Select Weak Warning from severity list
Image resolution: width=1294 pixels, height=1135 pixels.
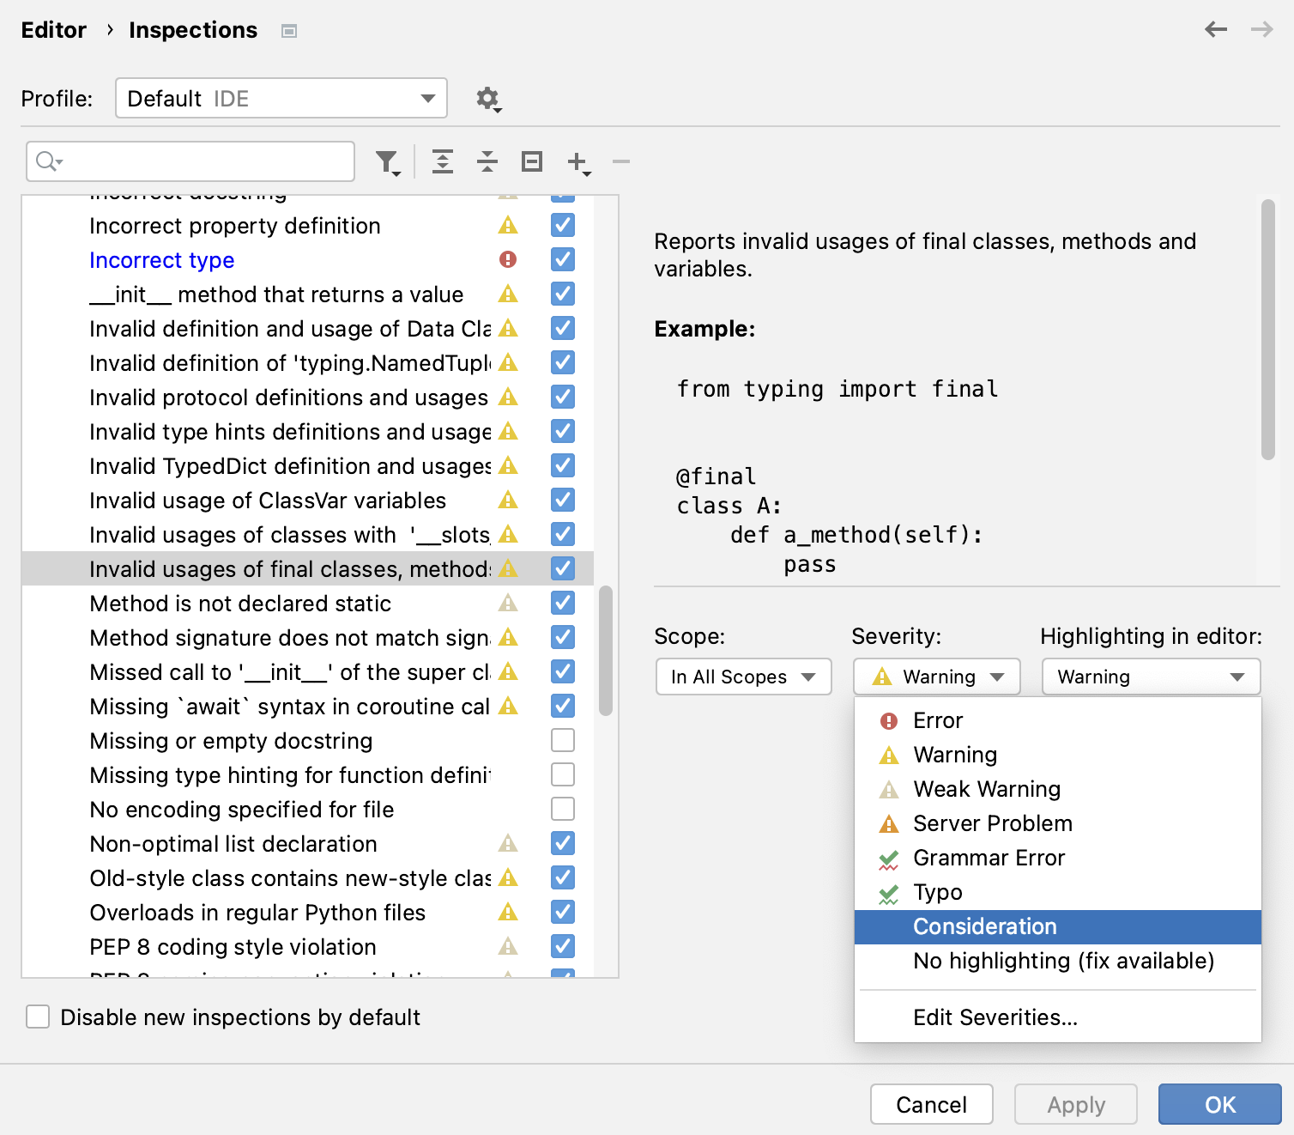987,789
